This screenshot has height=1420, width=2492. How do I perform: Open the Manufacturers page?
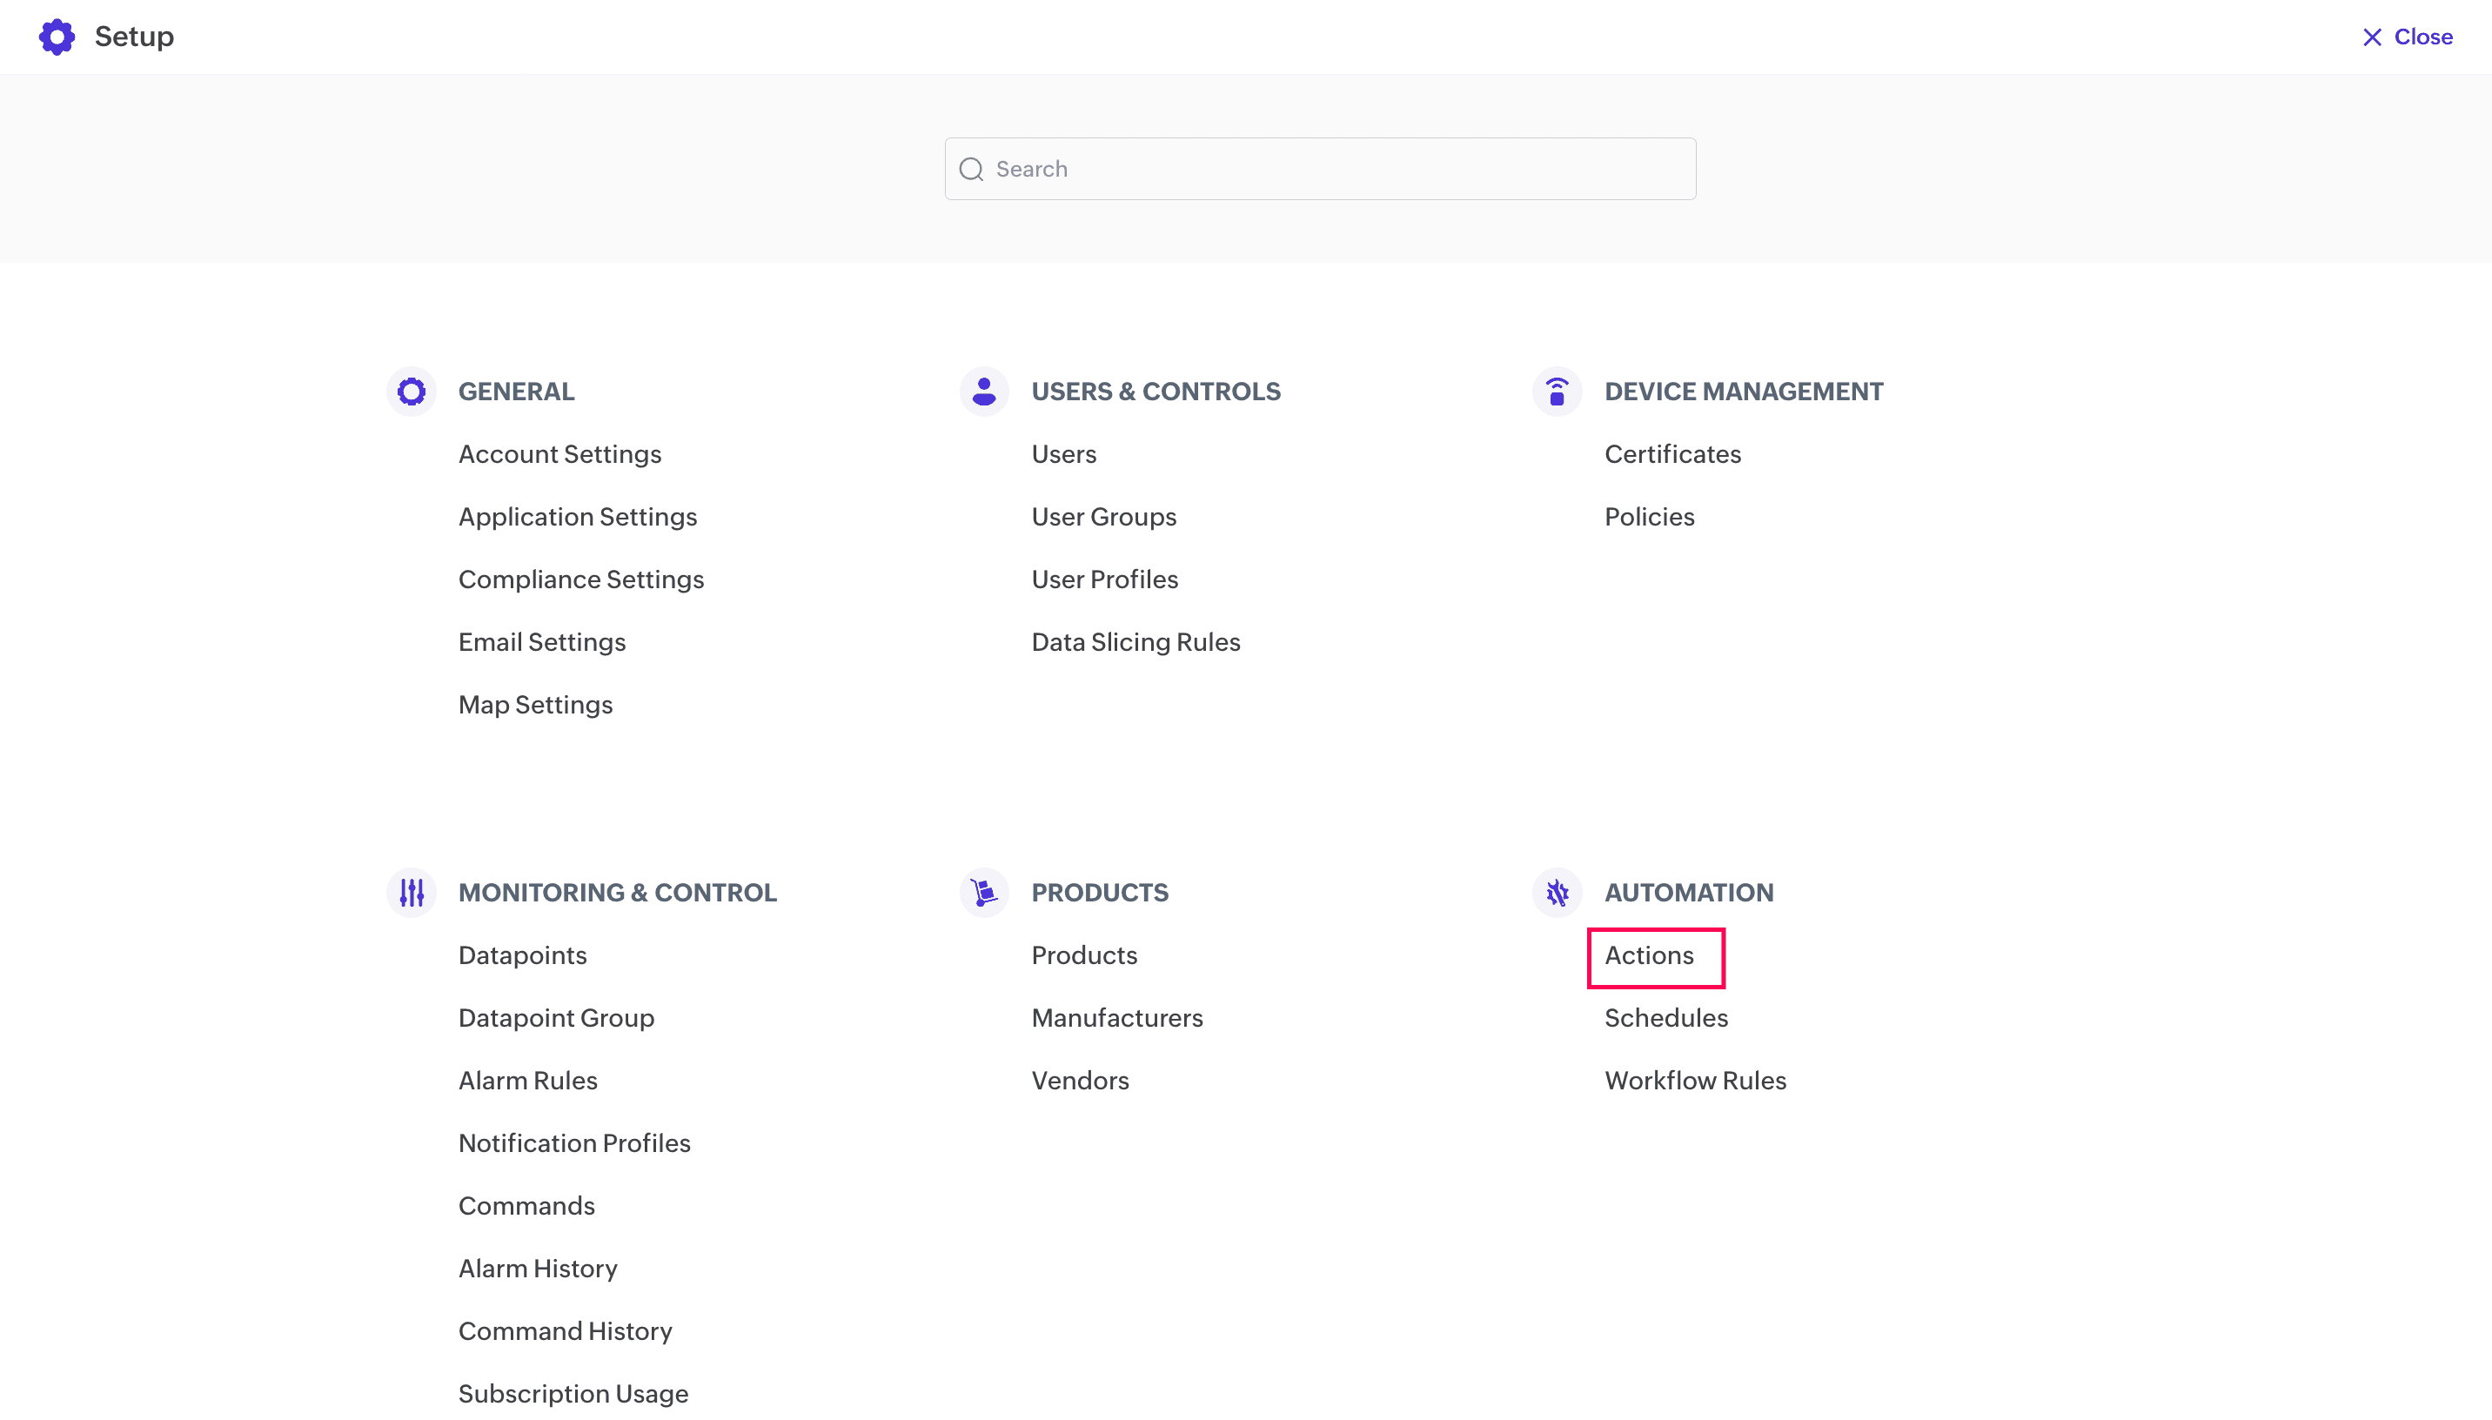point(1116,1018)
